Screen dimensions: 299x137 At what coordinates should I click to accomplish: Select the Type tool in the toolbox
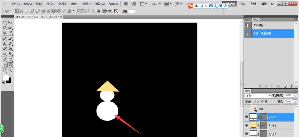10,60
